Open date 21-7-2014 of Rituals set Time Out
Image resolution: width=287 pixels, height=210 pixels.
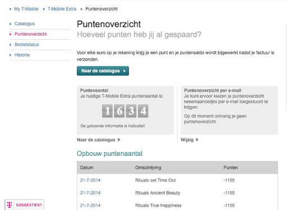click(x=90, y=180)
